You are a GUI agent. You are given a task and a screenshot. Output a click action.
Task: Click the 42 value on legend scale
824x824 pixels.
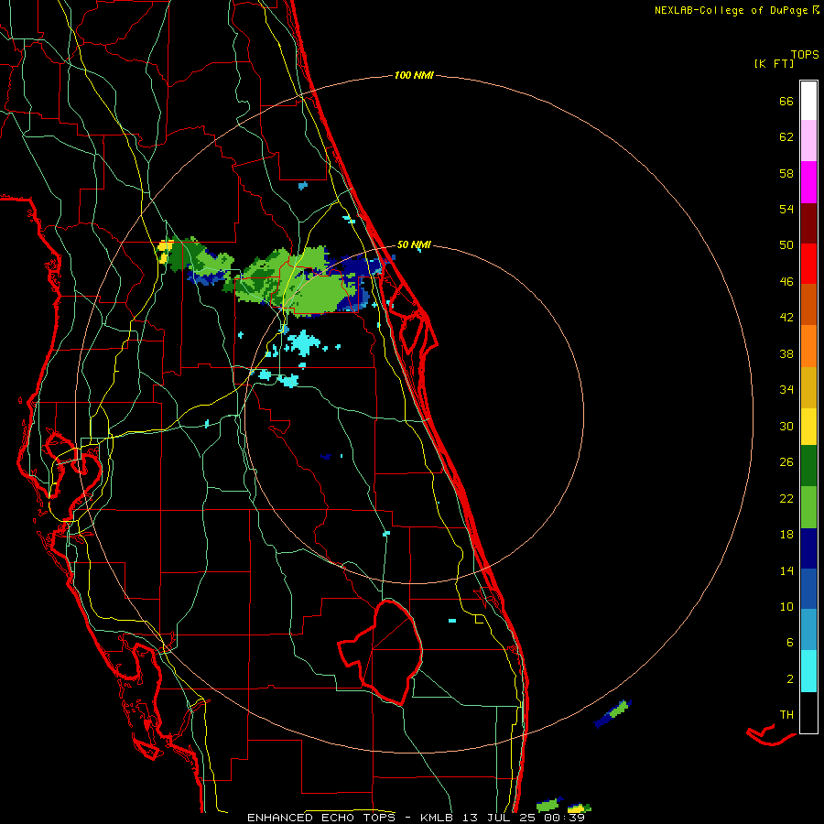[786, 318]
